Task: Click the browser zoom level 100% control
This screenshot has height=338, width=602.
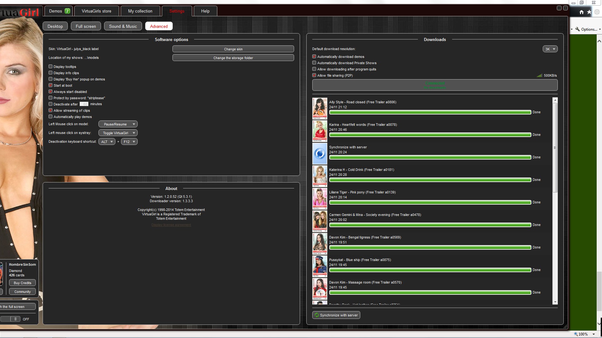Action: (584, 334)
